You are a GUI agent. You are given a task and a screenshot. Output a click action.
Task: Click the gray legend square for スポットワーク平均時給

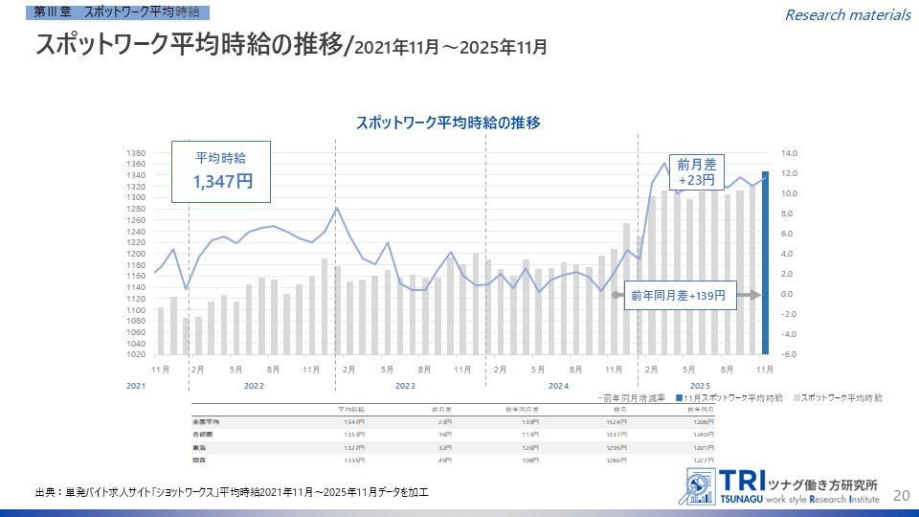794,396
